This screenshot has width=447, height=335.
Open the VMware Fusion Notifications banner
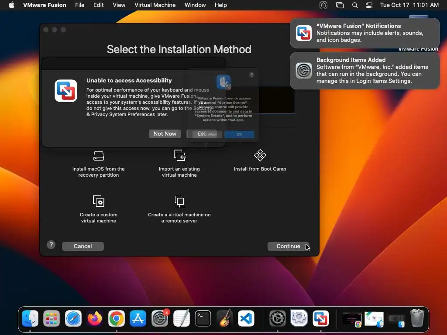coord(364,33)
